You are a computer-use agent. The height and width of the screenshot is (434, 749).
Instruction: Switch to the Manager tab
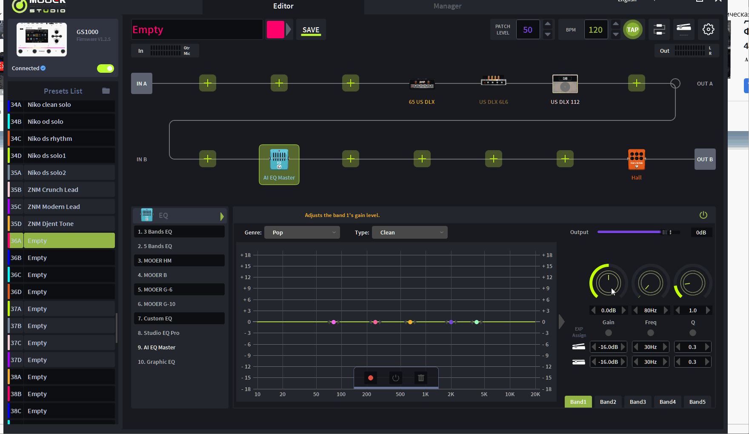coord(447,6)
